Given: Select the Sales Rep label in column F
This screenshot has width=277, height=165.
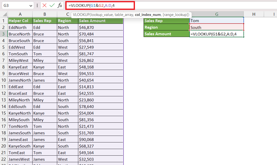Looking at the screenshot, I should pos(167,21).
